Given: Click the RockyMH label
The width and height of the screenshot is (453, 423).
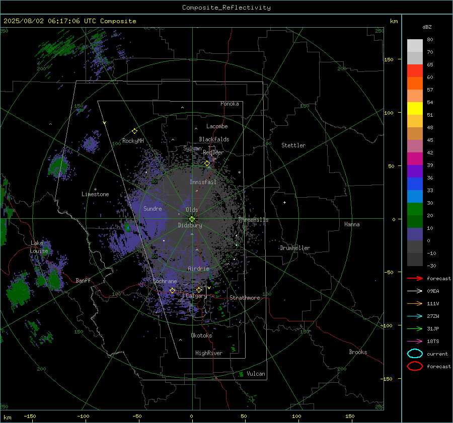Looking at the screenshot, I should tap(133, 141).
